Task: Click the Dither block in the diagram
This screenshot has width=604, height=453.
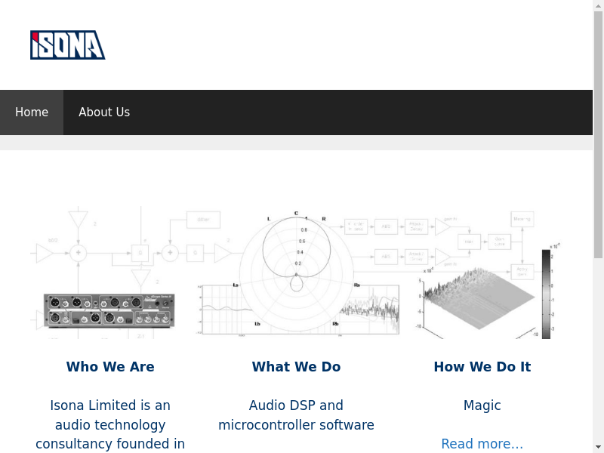Action: pos(203,220)
